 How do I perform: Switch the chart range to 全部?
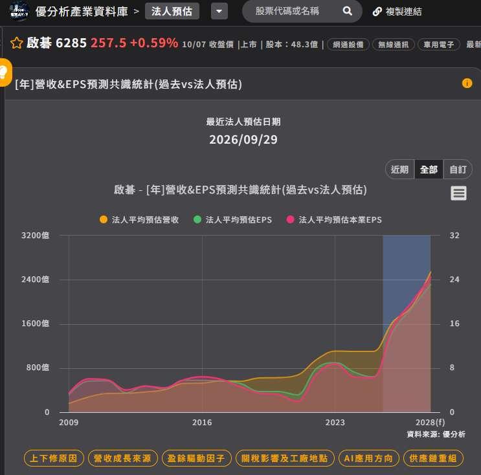coord(429,170)
